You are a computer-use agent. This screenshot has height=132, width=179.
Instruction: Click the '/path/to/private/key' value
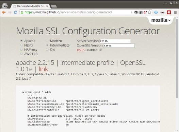coord(81,107)
